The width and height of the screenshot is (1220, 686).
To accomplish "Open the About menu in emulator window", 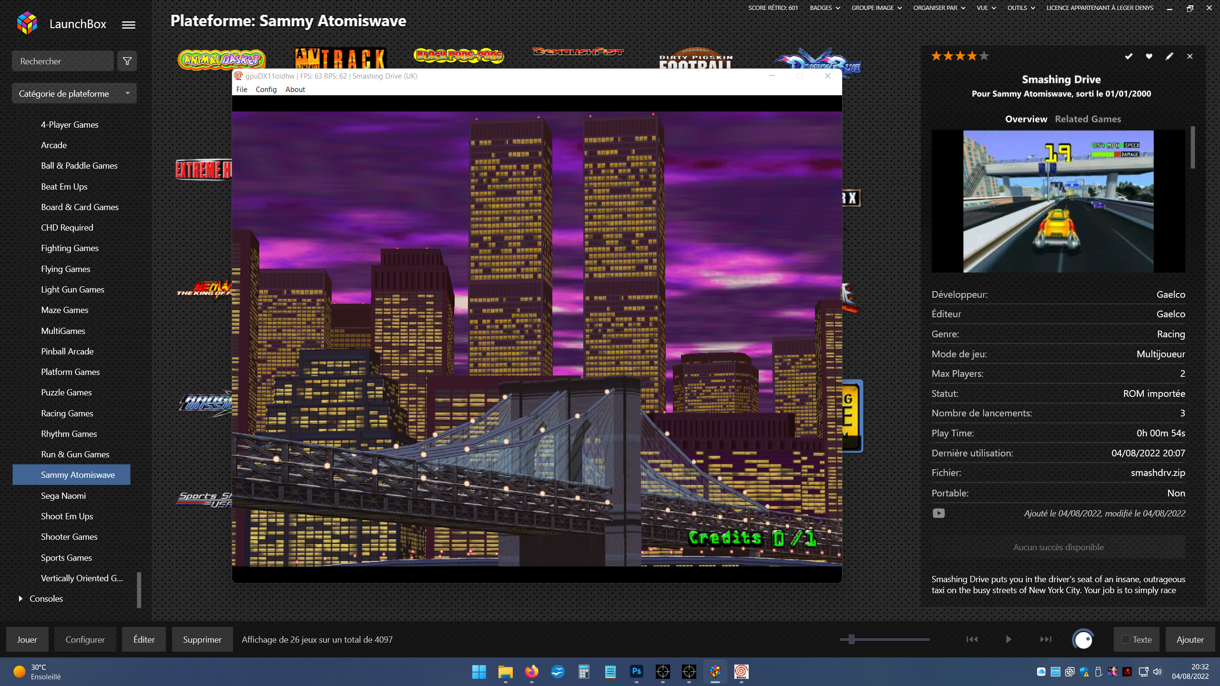I will click(295, 89).
